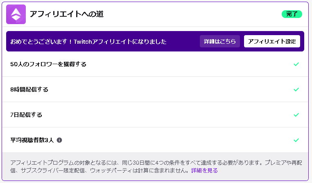Follow the 詳細を見る link
312x183 pixels.
(204, 170)
